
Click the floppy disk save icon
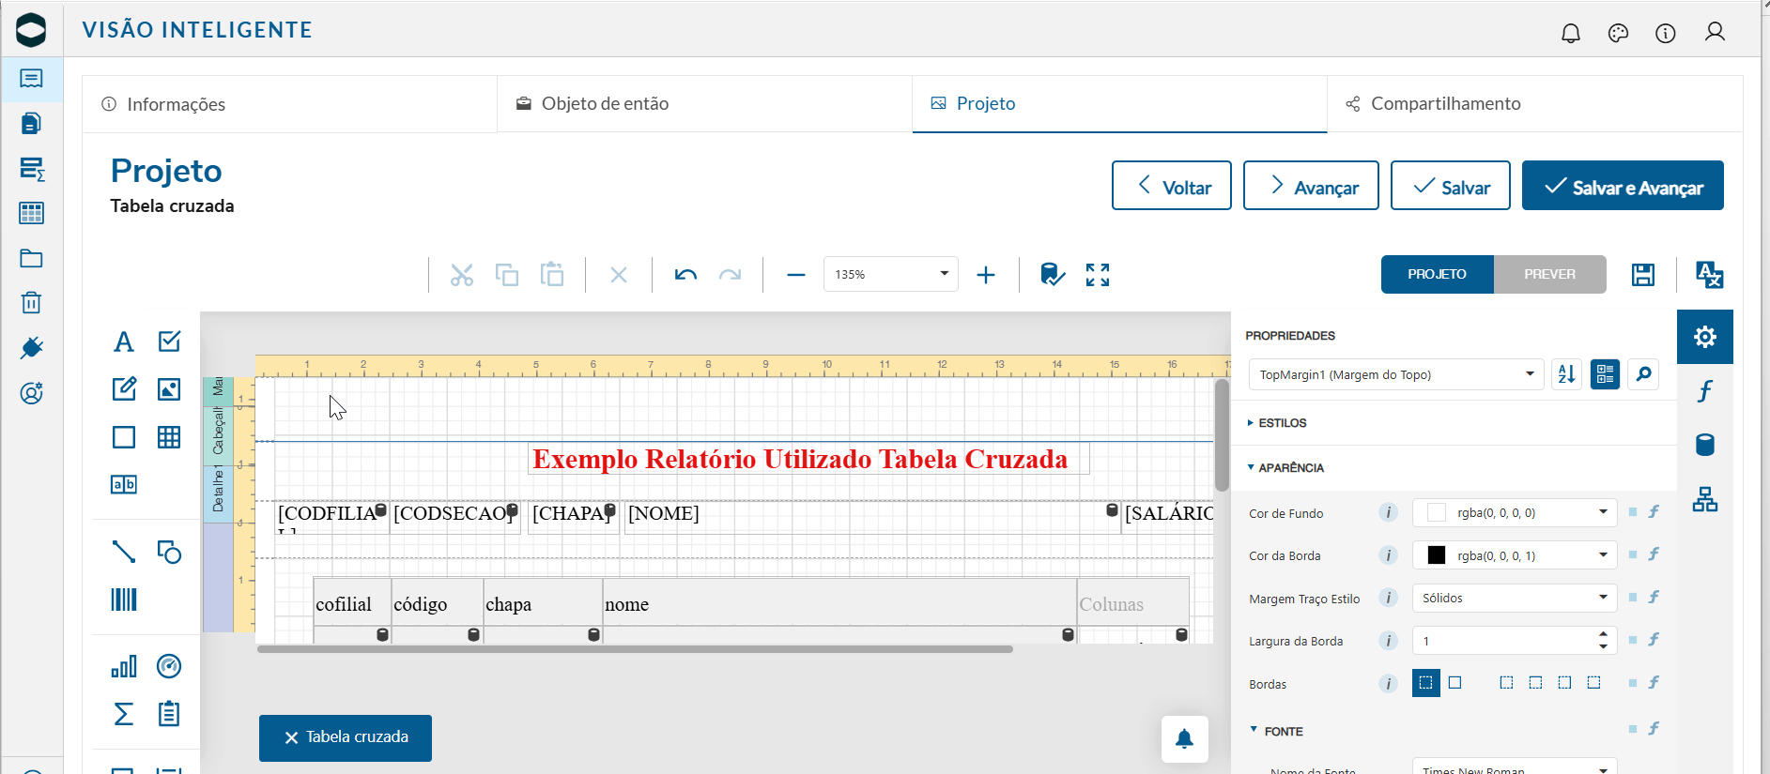(x=1643, y=275)
